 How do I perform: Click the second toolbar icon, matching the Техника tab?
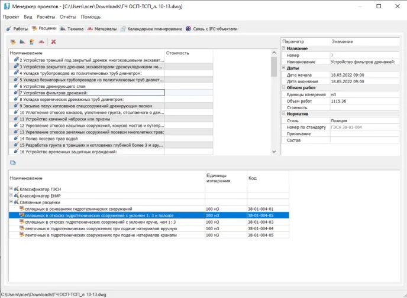coord(22,42)
